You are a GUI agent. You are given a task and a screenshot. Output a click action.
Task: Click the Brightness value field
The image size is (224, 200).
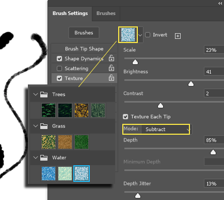pyautogui.click(x=214, y=72)
